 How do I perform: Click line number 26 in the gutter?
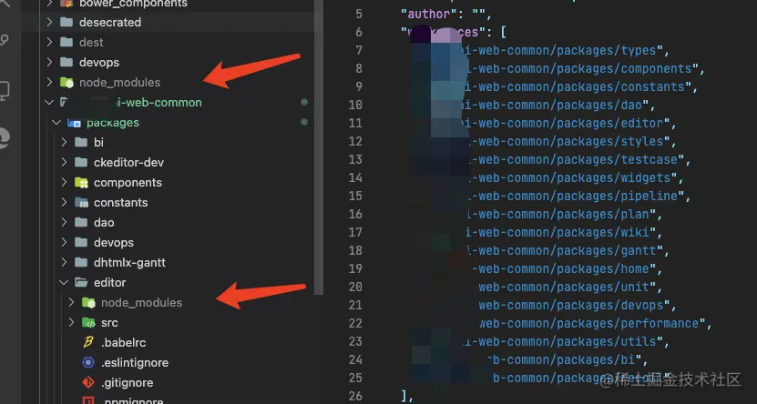pyautogui.click(x=355, y=397)
